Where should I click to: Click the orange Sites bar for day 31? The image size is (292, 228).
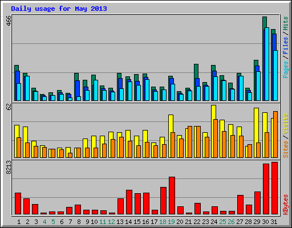click(x=275, y=135)
